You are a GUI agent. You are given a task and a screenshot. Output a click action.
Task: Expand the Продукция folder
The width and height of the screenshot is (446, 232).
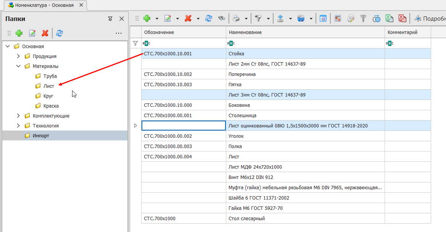tap(18, 56)
